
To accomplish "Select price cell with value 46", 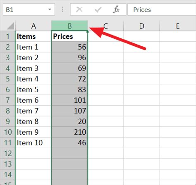I will [x=69, y=143].
